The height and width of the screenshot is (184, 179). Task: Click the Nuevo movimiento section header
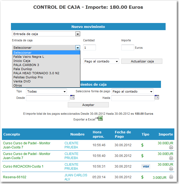click(x=88, y=27)
